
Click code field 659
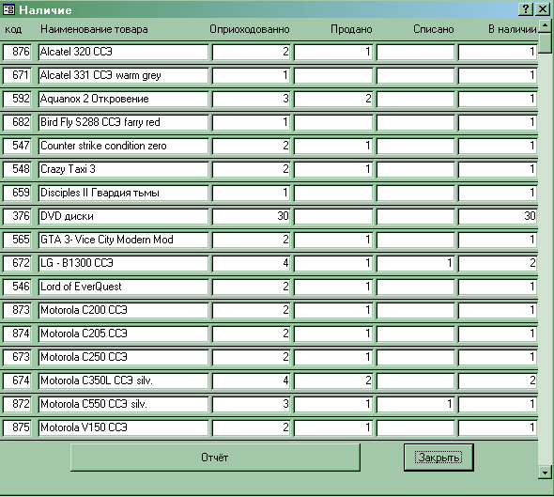[x=17, y=193]
